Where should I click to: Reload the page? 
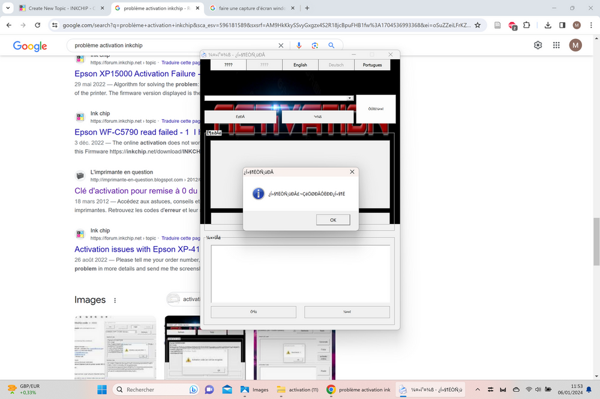pos(38,25)
